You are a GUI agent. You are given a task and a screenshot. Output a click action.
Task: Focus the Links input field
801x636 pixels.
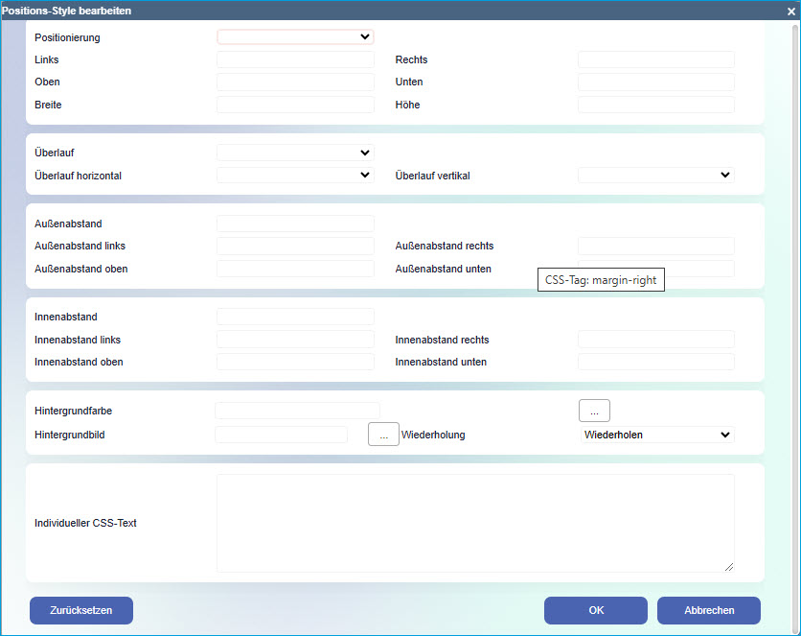pyautogui.click(x=295, y=59)
